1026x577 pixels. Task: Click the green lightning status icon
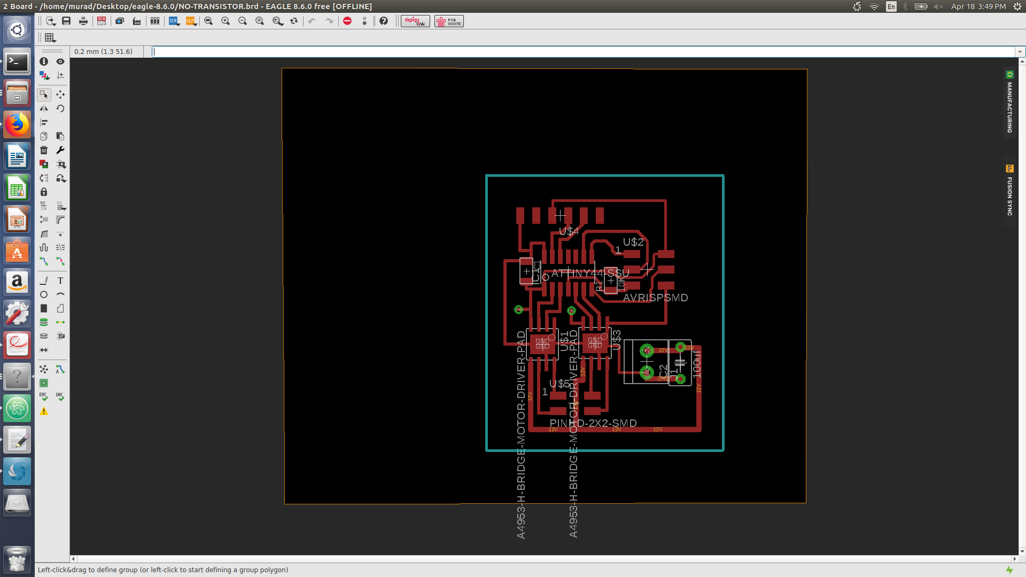tap(1009, 570)
